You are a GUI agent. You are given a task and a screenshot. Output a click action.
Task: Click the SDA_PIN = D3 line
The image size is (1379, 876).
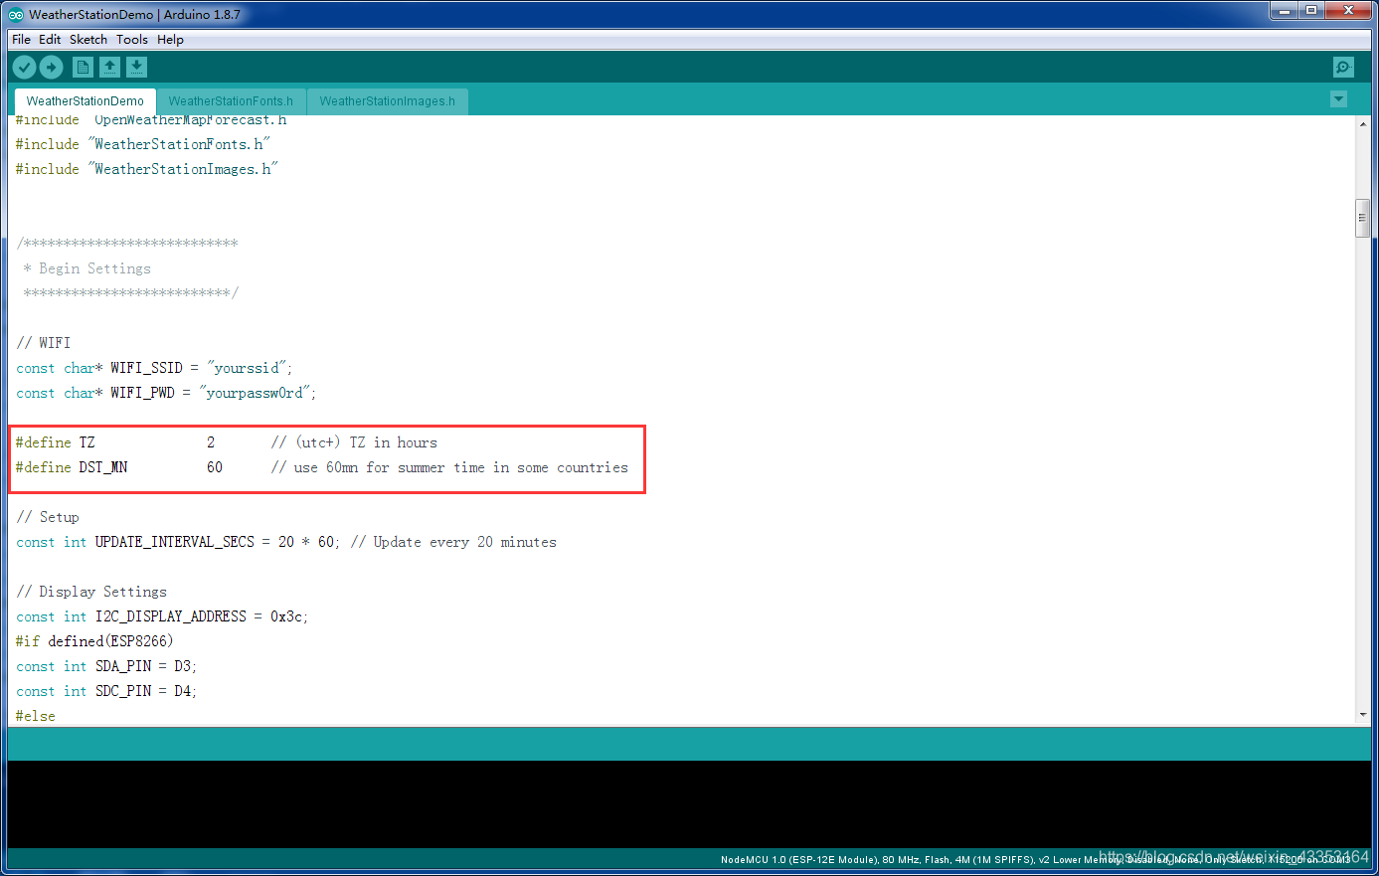[106, 666]
